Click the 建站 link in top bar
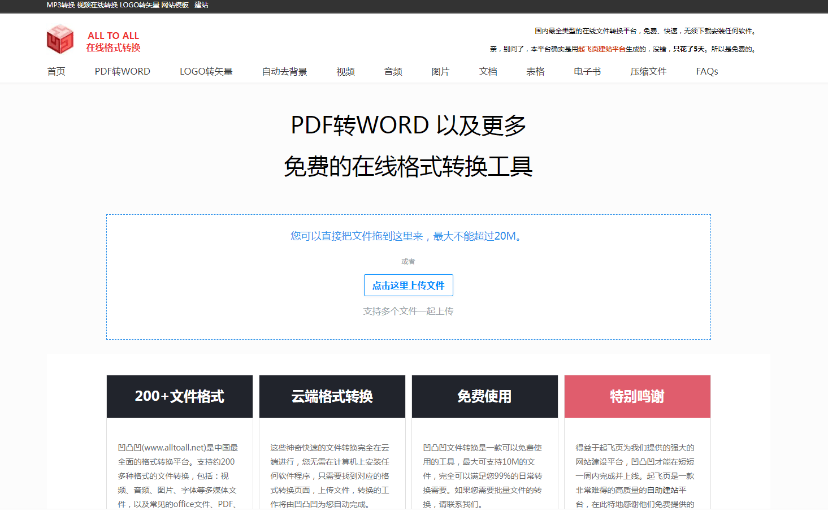Screen dimensions: 828x511 tap(201, 5)
